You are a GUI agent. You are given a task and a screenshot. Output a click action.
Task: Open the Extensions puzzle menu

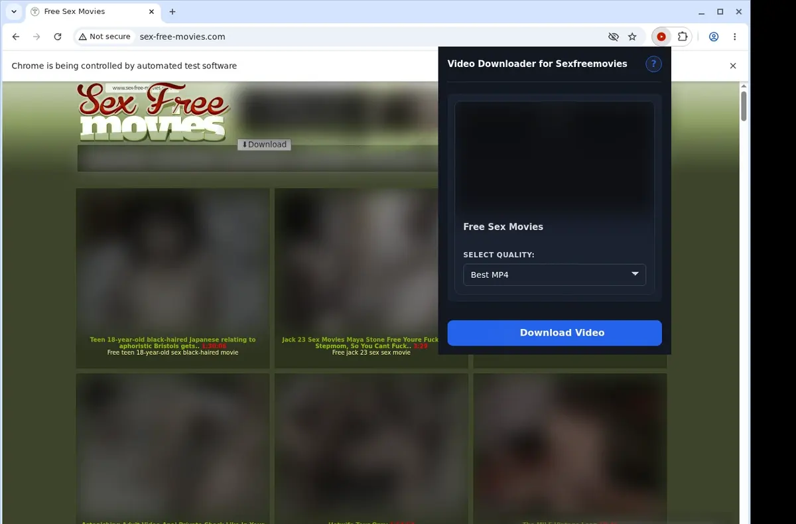coord(682,36)
